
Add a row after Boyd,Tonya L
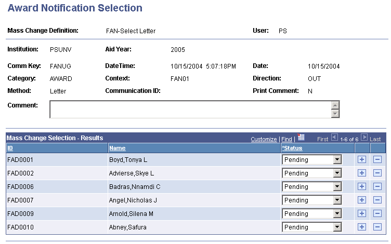(362, 159)
